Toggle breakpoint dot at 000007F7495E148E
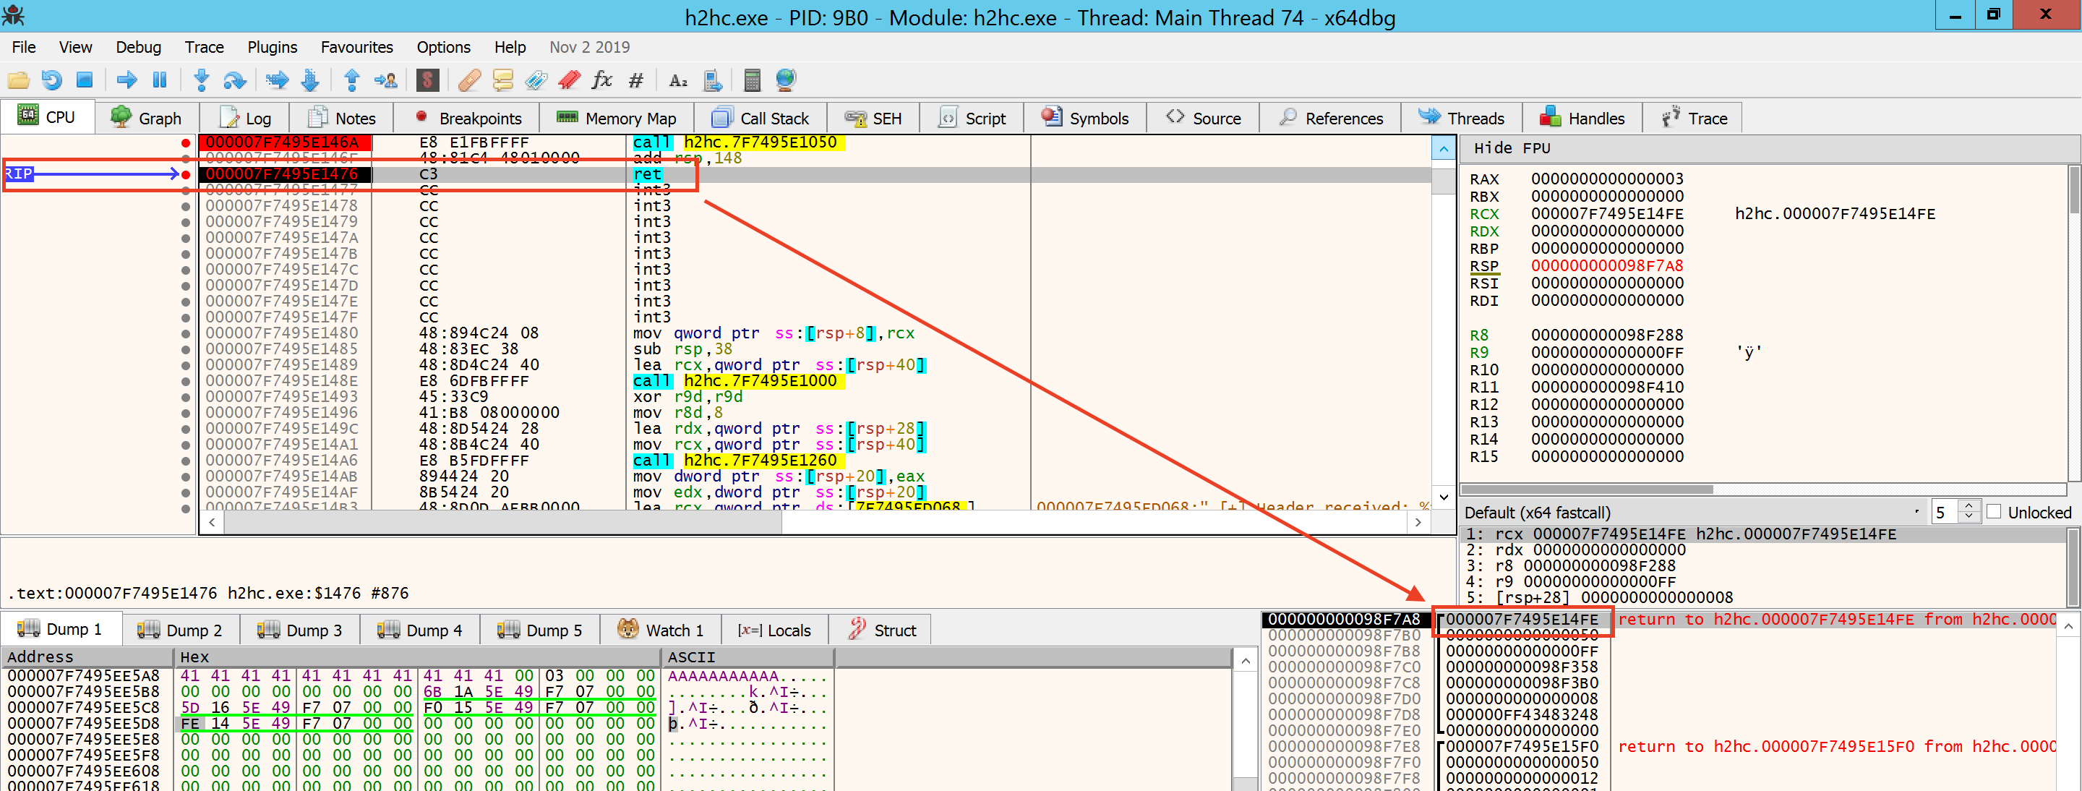The height and width of the screenshot is (791, 2082). (186, 381)
